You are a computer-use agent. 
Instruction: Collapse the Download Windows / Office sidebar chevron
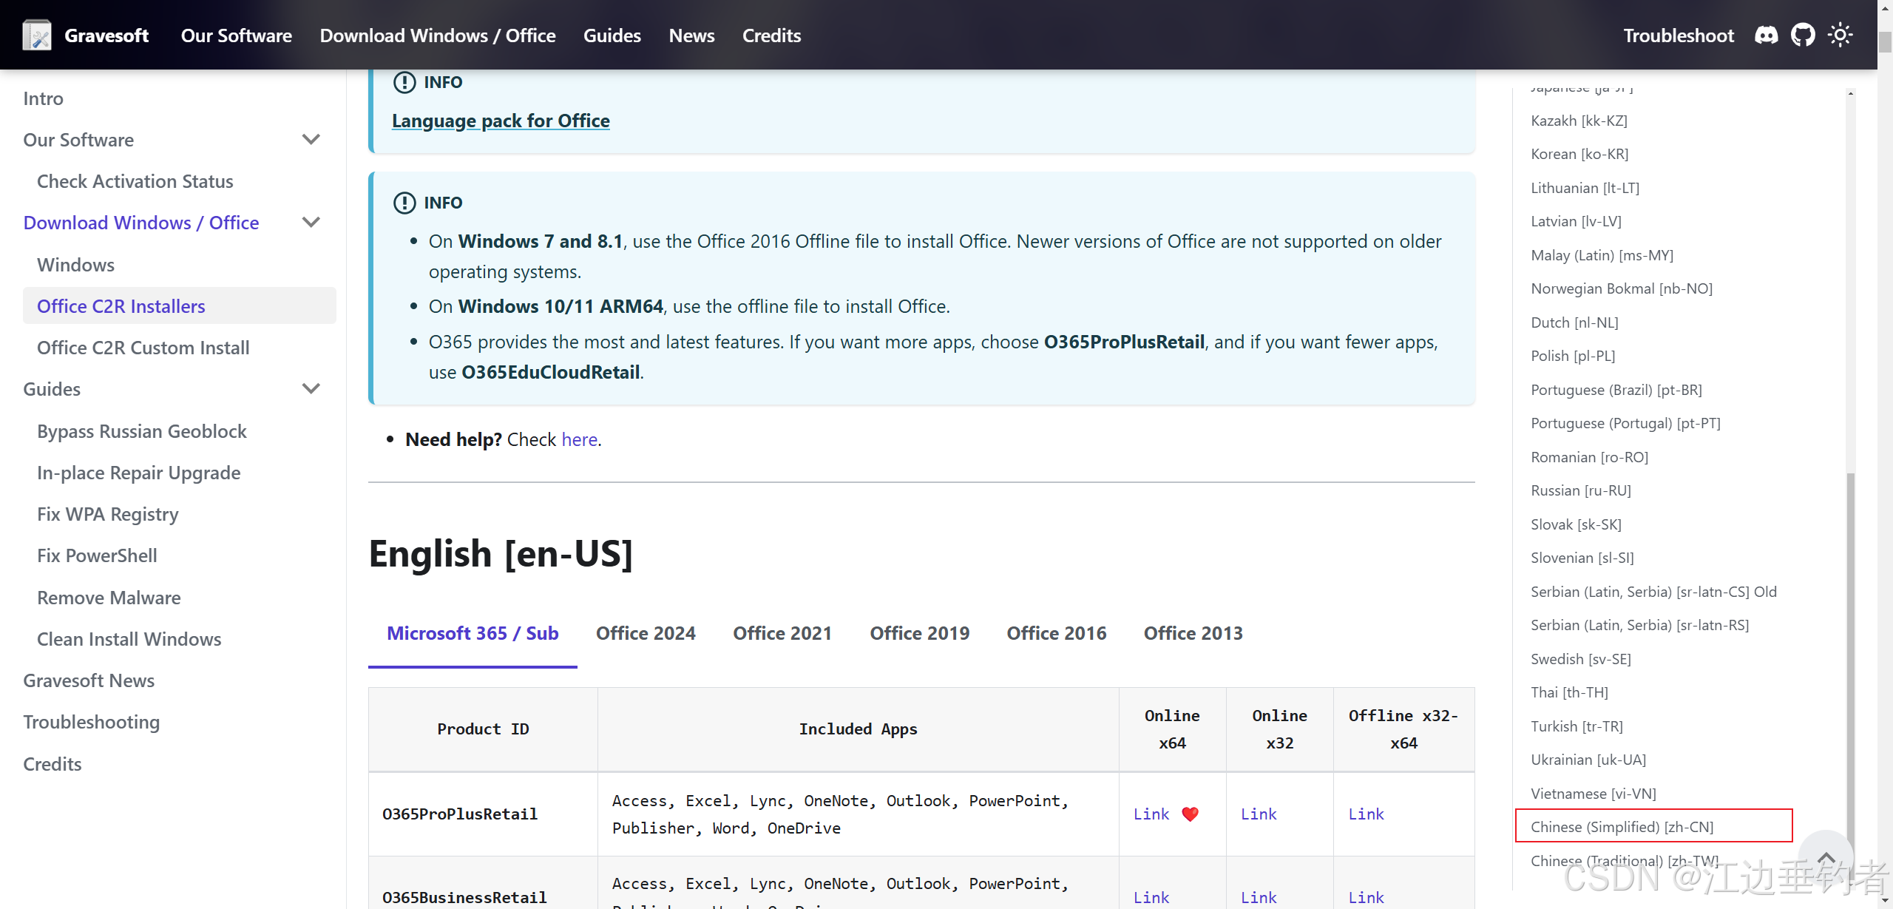311,223
